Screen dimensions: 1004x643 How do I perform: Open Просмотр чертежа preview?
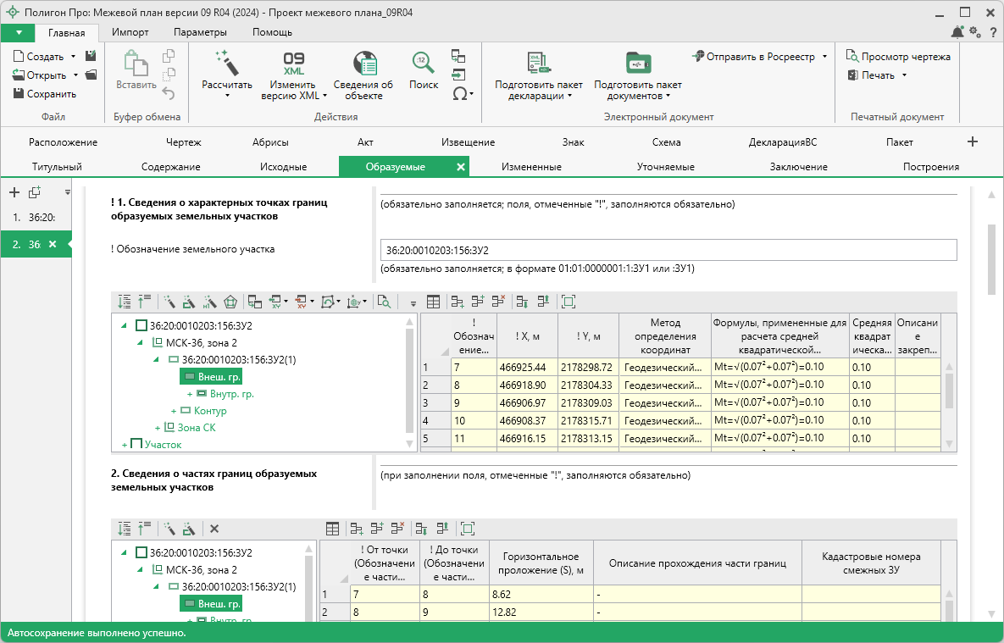(x=898, y=57)
